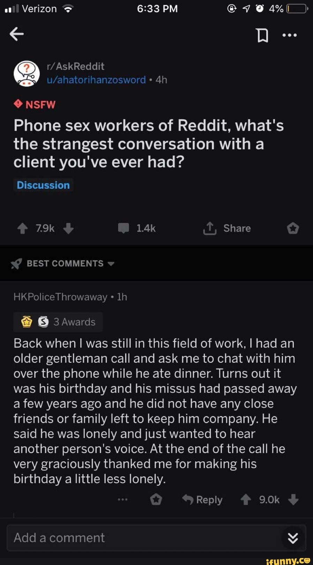
Task: Focus the Add a comment field
Action: pyautogui.click(x=139, y=538)
